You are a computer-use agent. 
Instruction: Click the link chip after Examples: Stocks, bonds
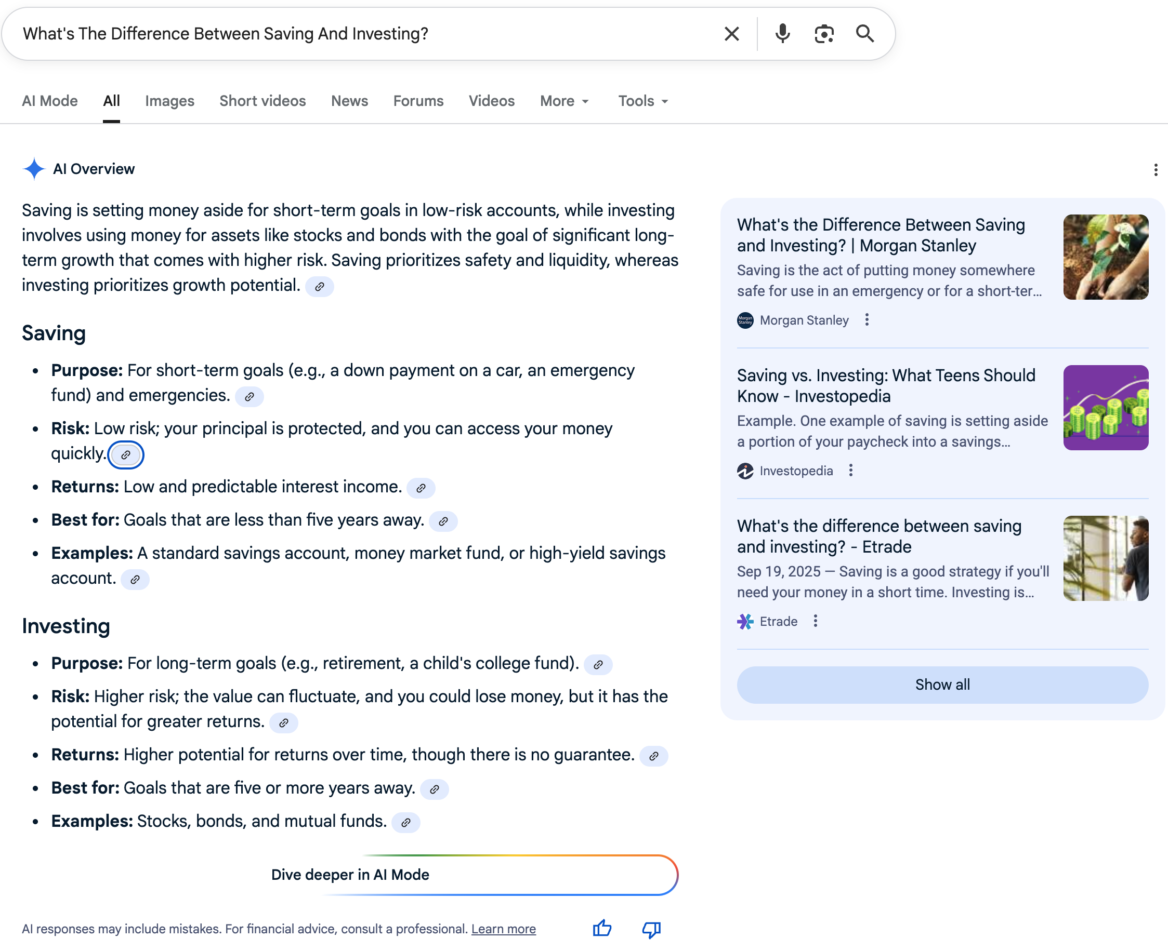[405, 823]
